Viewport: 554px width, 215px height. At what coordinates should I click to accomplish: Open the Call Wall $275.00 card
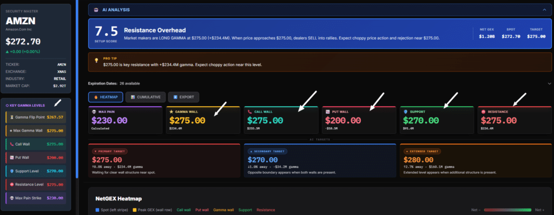point(281,120)
